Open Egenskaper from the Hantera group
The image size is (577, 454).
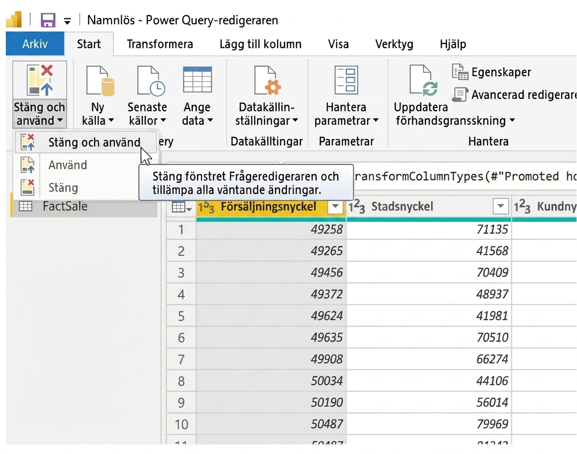(492, 72)
